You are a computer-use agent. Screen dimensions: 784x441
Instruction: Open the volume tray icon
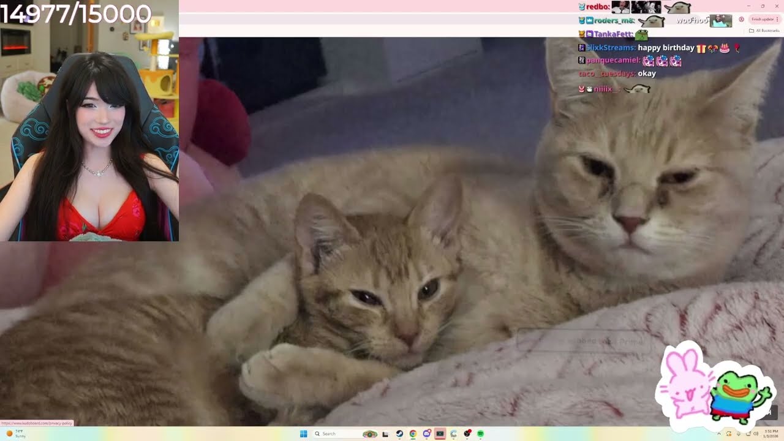(x=756, y=434)
